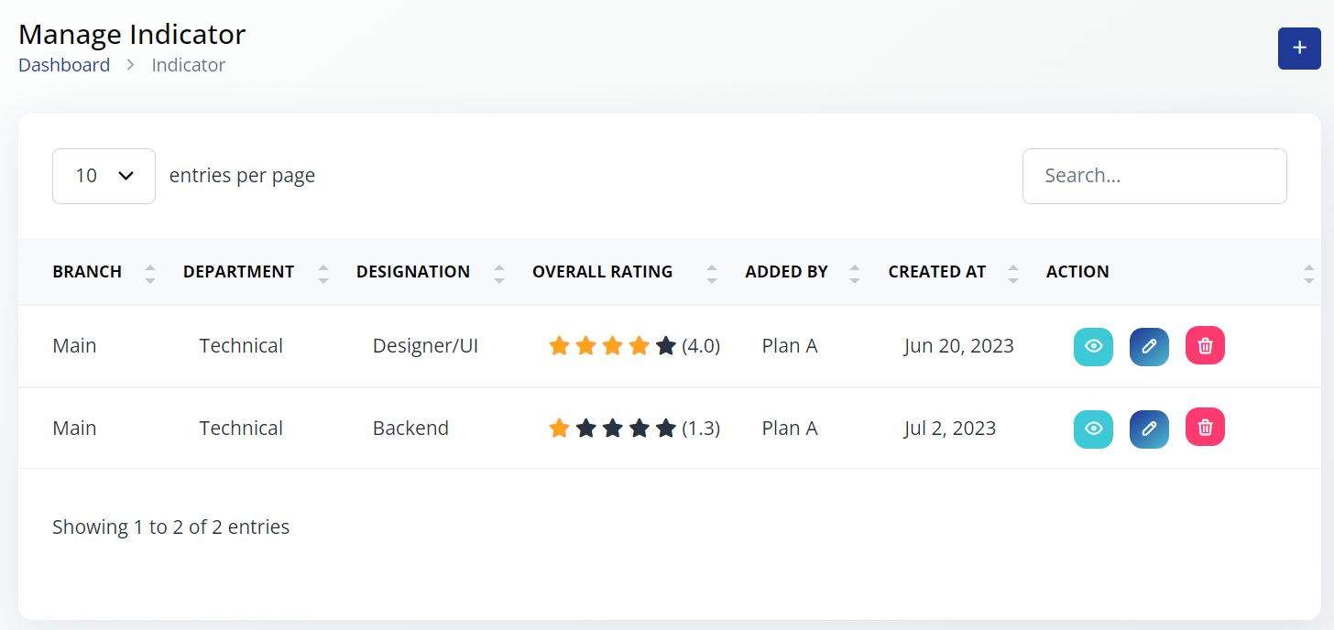Go to the Dashboard breadcrumb link

pos(64,65)
